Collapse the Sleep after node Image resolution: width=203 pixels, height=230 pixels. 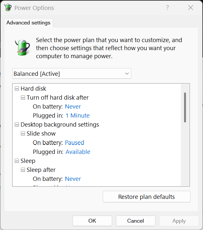pyautogui.click(x=23, y=170)
